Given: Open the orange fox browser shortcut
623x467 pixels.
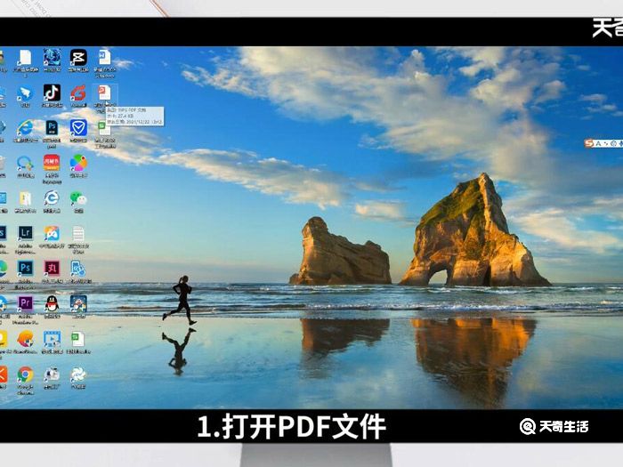Looking at the screenshot, I should (x=26, y=339).
